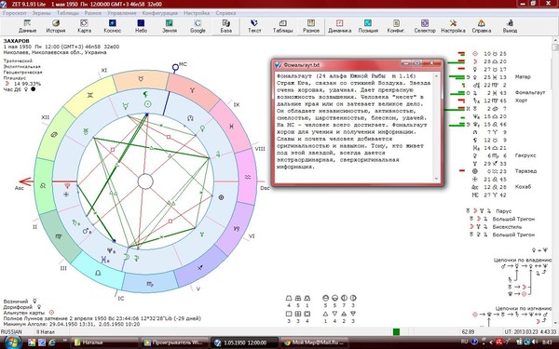Open the Земля earth map icon
This screenshot has height=349, width=559.
[170, 26]
